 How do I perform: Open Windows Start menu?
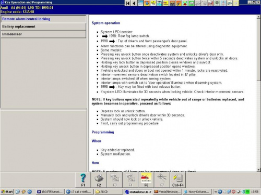click(7, 191)
